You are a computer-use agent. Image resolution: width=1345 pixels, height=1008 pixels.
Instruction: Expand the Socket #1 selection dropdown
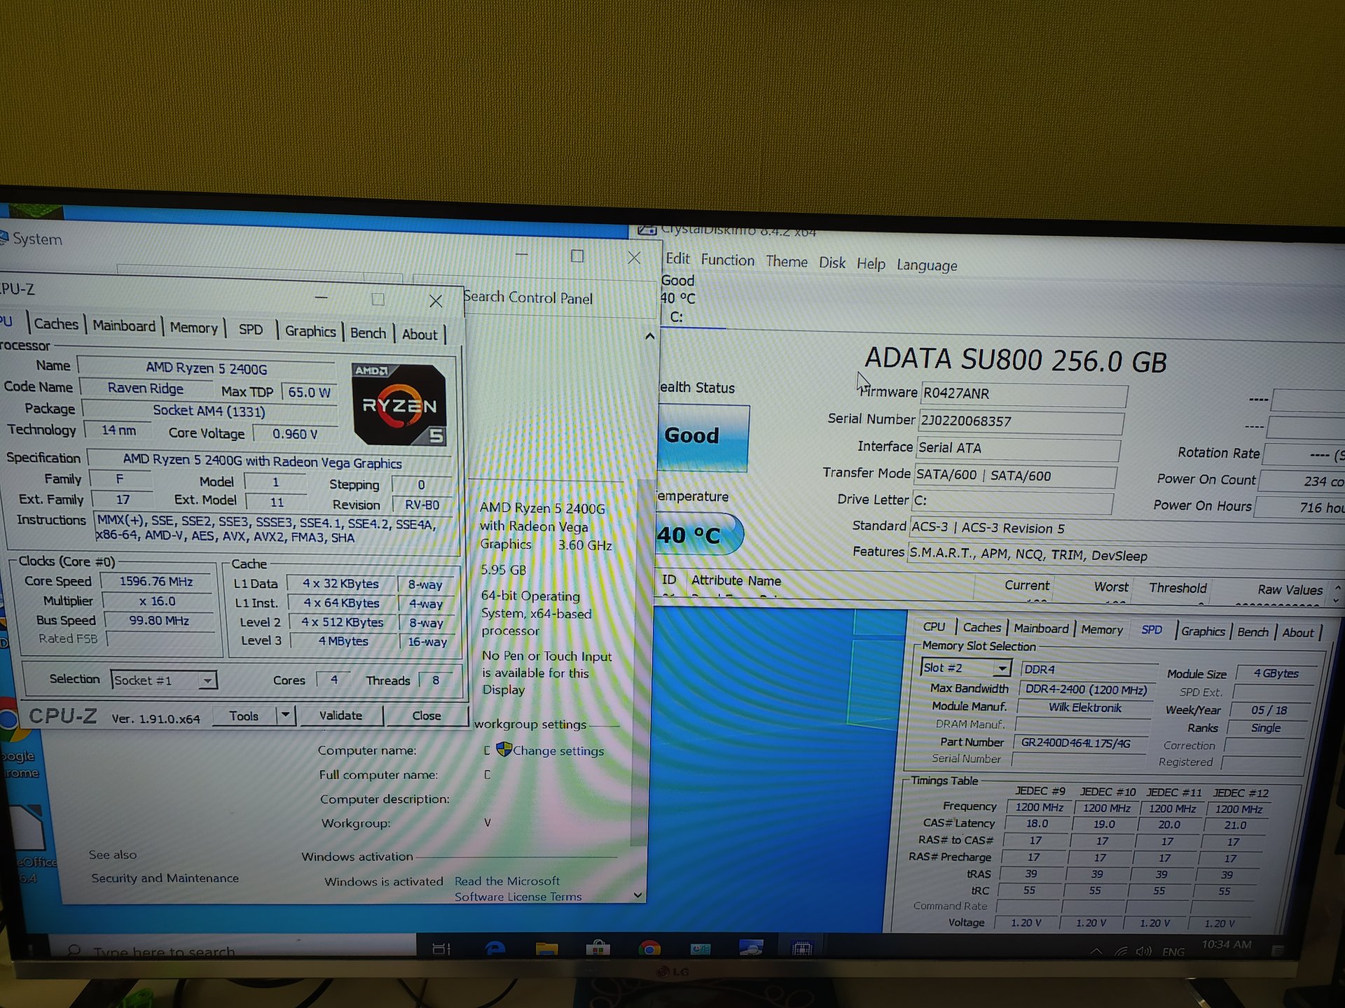point(164,680)
